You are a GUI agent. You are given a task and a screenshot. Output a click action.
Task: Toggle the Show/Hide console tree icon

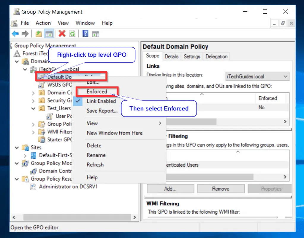pos(49,34)
